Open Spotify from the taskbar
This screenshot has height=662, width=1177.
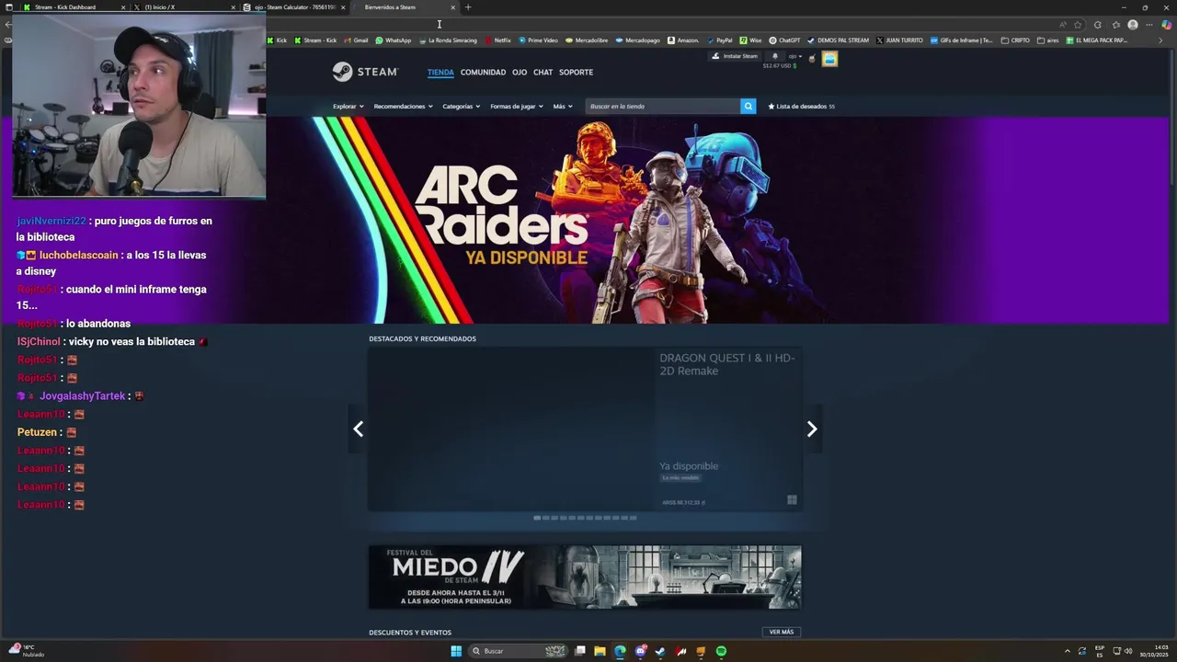[x=721, y=651]
